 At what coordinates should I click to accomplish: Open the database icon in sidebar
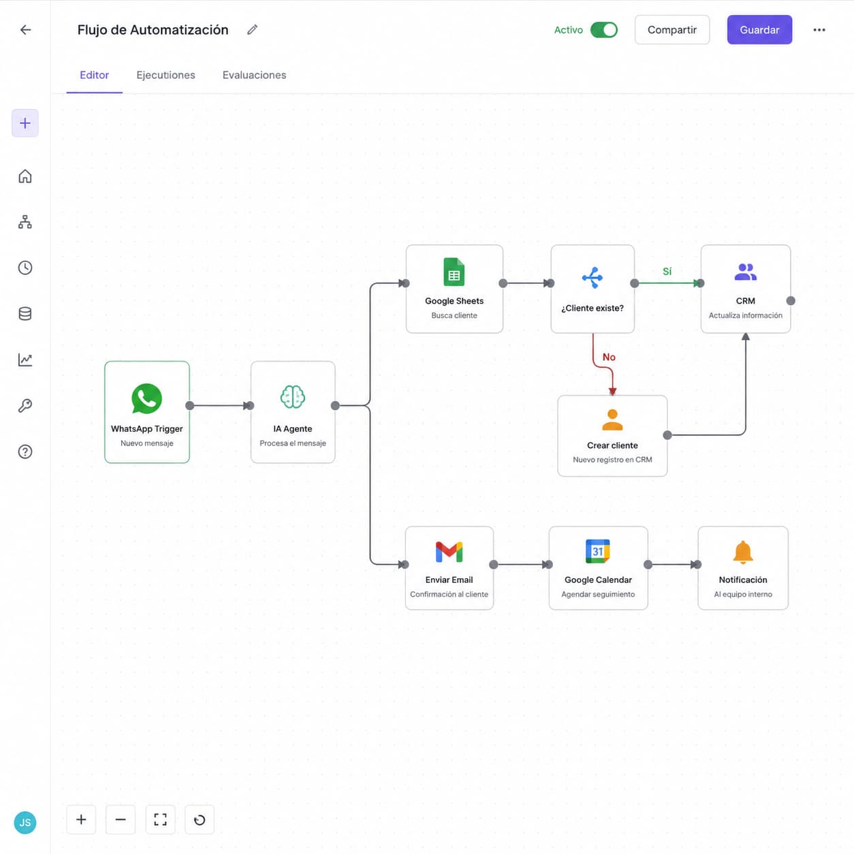[x=25, y=314]
